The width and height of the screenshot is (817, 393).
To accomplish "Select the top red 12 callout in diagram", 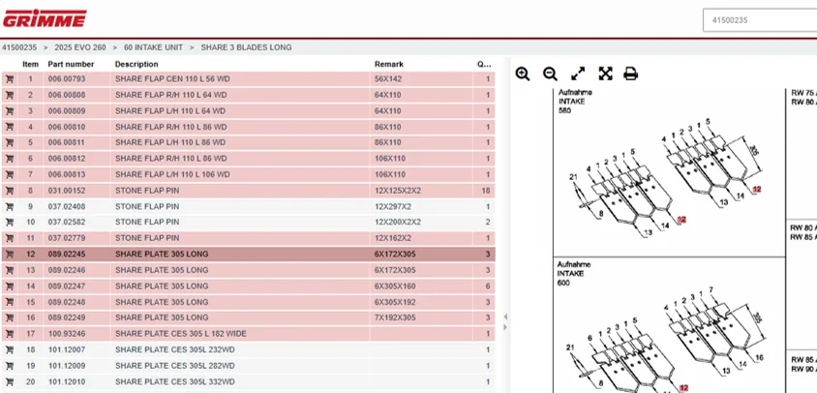I will [757, 189].
